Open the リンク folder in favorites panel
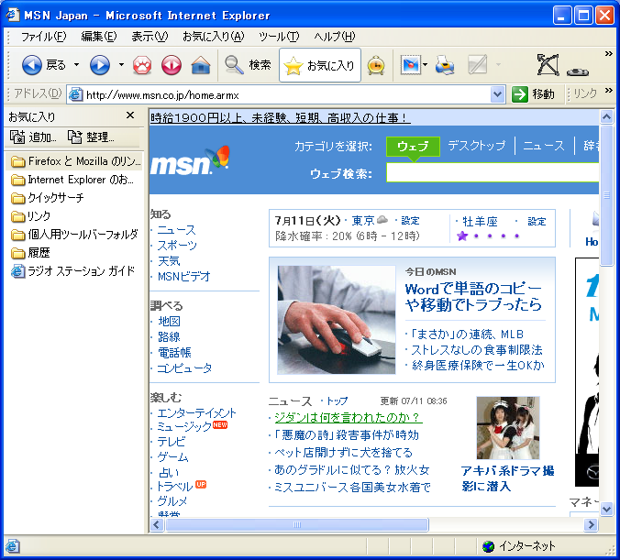The width and height of the screenshot is (620, 560). point(30,216)
